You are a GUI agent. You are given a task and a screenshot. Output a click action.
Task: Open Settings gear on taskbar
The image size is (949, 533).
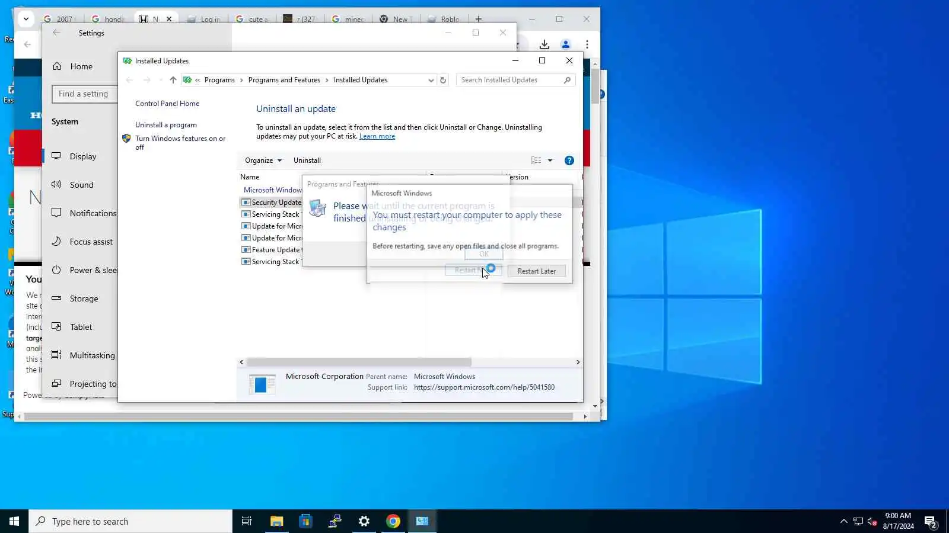(x=364, y=521)
